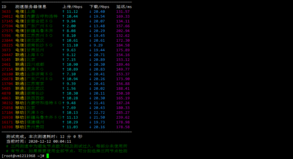Click the [root@vm1211968 ~]# shell prompt

click(x=22, y=156)
